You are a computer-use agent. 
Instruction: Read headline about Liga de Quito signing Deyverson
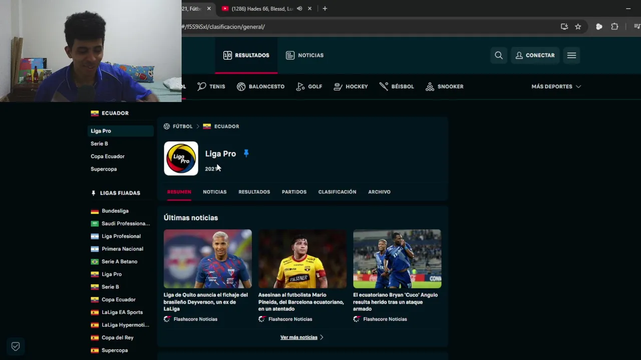click(x=206, y=302)
